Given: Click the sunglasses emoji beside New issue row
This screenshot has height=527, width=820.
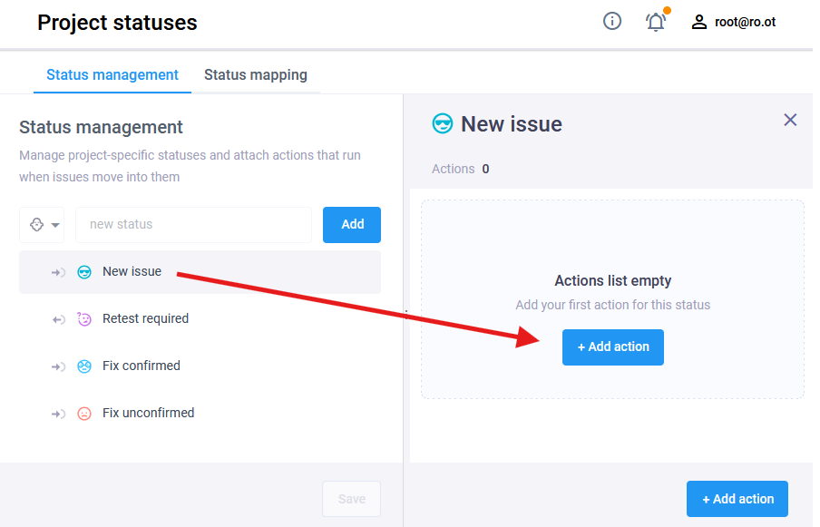Looking at the screenshot, I should point(84,272).
